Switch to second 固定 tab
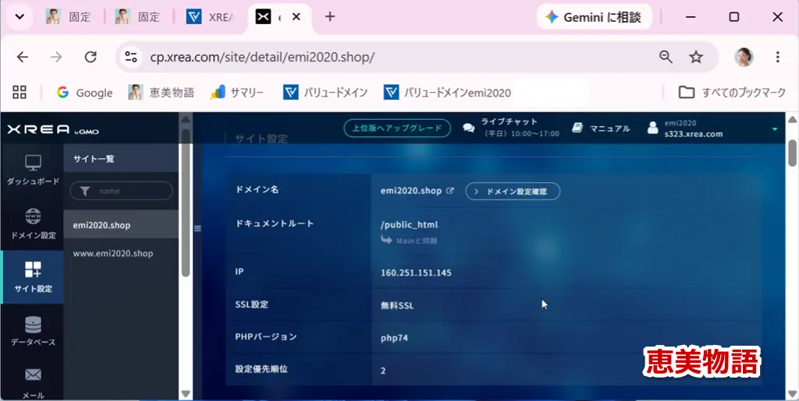This screenshot has width=799, height=401. (137, 17)
